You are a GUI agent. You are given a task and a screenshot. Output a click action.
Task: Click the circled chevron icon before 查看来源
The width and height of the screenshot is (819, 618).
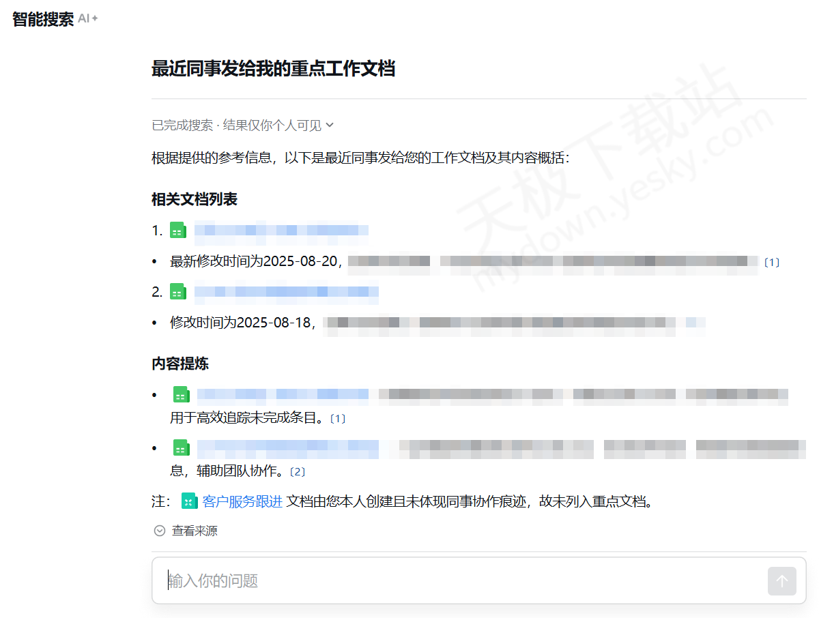(x=160, y=531)
